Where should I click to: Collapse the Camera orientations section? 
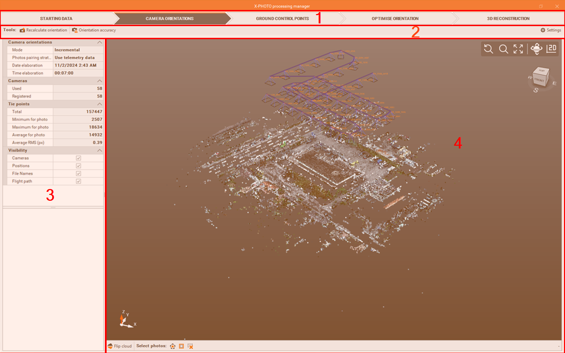click(x=99, y=42)
